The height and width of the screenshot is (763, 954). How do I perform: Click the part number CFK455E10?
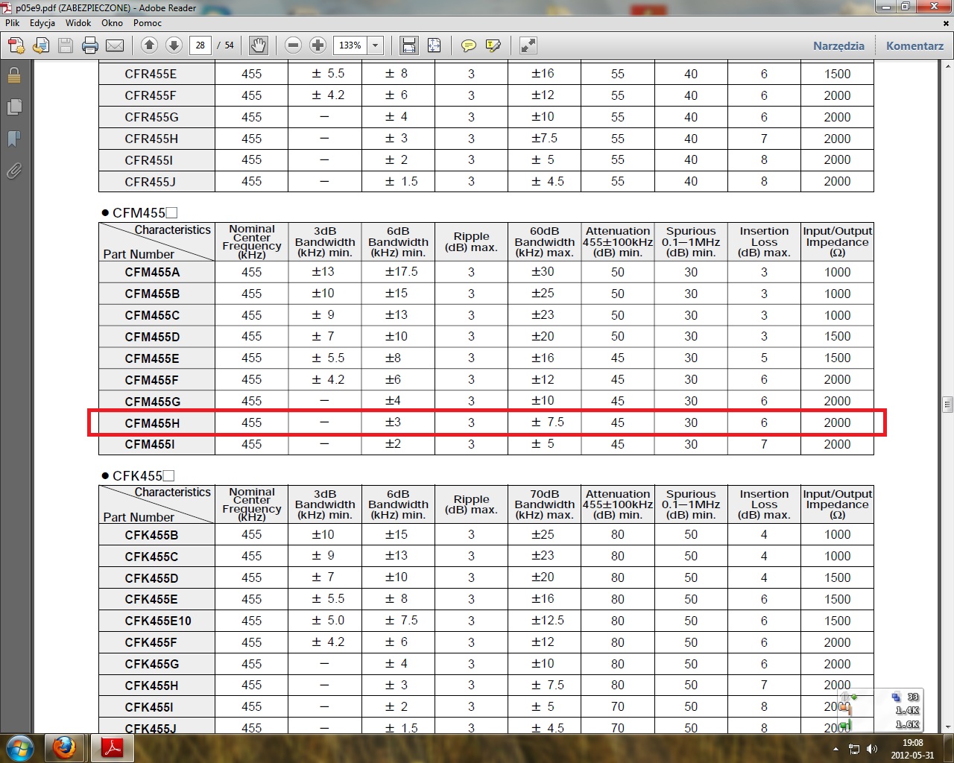tap(158, 621)
